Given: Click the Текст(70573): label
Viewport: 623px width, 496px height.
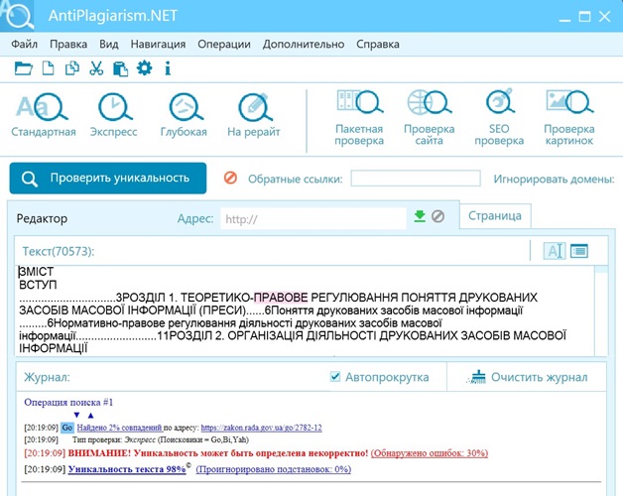Looking at the screenshot, I should (59, 251).
